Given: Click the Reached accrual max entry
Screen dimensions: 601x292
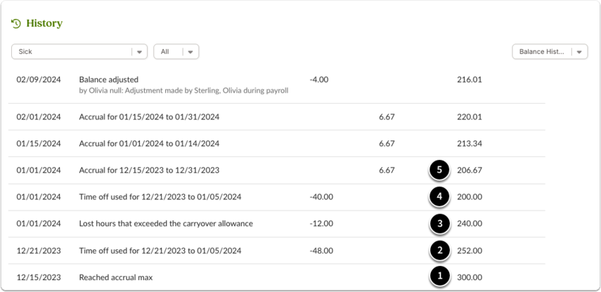Looking at the screenshot, I should (x=116, y=277).
